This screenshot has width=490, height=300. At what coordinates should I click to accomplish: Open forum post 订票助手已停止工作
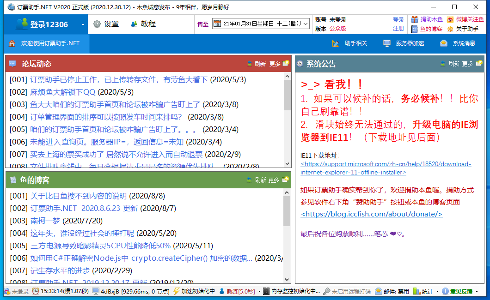click(x=119, y=79)
